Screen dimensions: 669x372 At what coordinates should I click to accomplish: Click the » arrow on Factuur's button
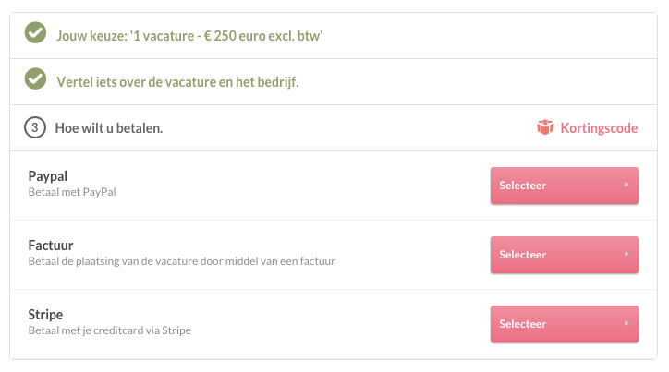click(626, 254)
